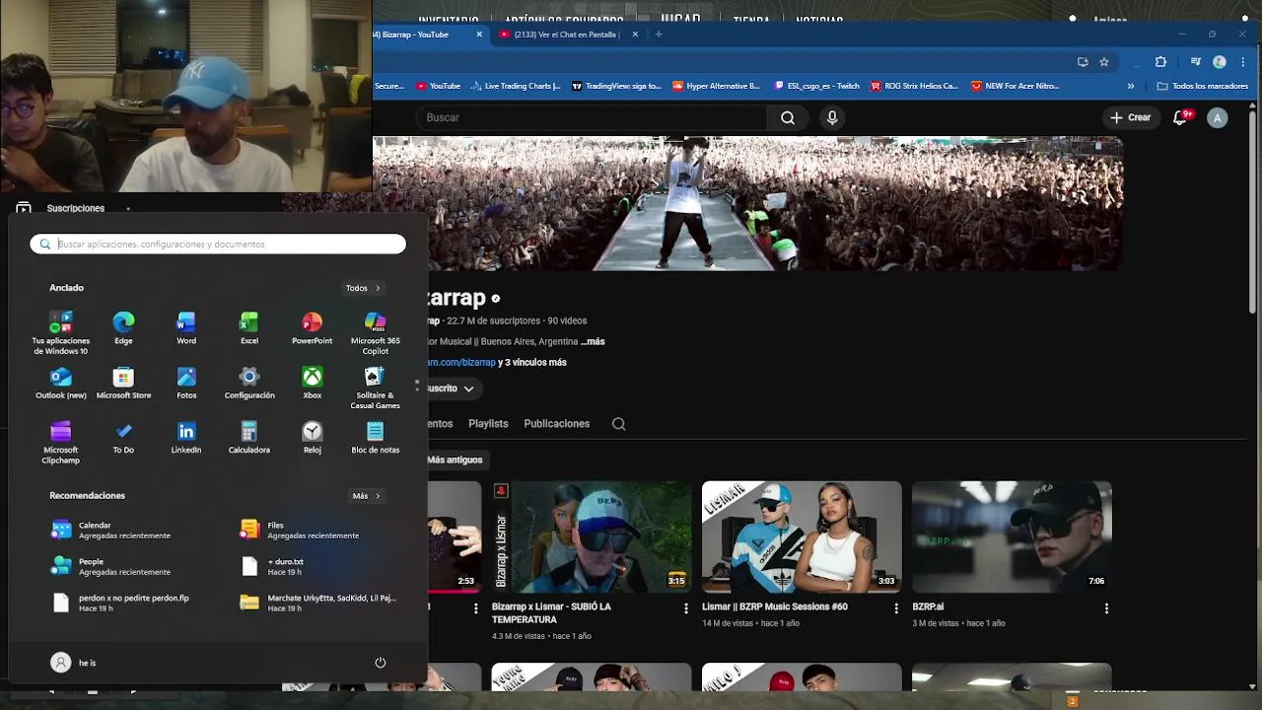Open options for Lismar BZRP Sessions #60
This screenshot has width=1262, height=710.
896,608
